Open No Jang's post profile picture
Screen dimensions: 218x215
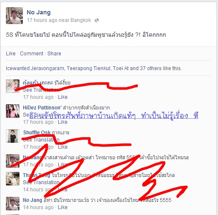pos(14,16)
